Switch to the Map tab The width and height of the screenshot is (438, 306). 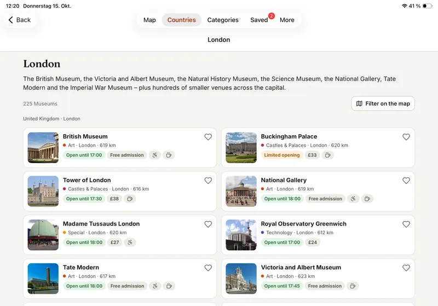click(x=149, y=20)
